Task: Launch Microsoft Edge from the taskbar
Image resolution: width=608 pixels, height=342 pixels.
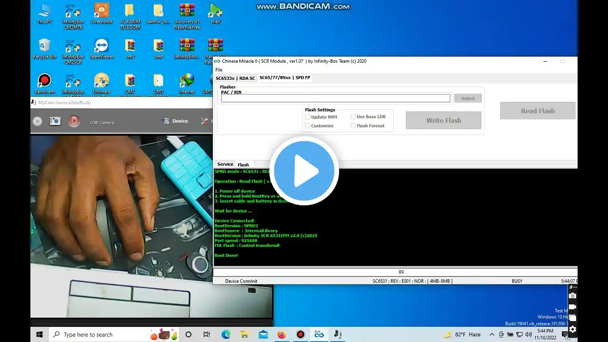Action: (226, 334)
